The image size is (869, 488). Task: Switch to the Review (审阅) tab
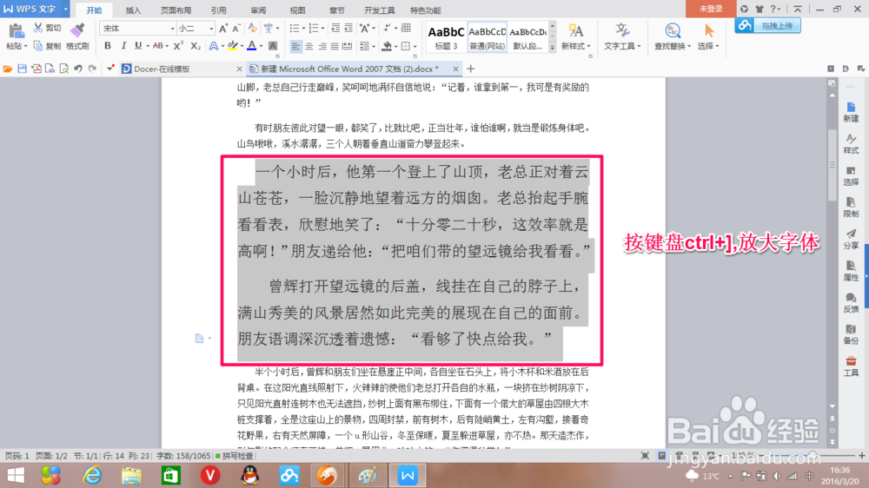[258, 10]
